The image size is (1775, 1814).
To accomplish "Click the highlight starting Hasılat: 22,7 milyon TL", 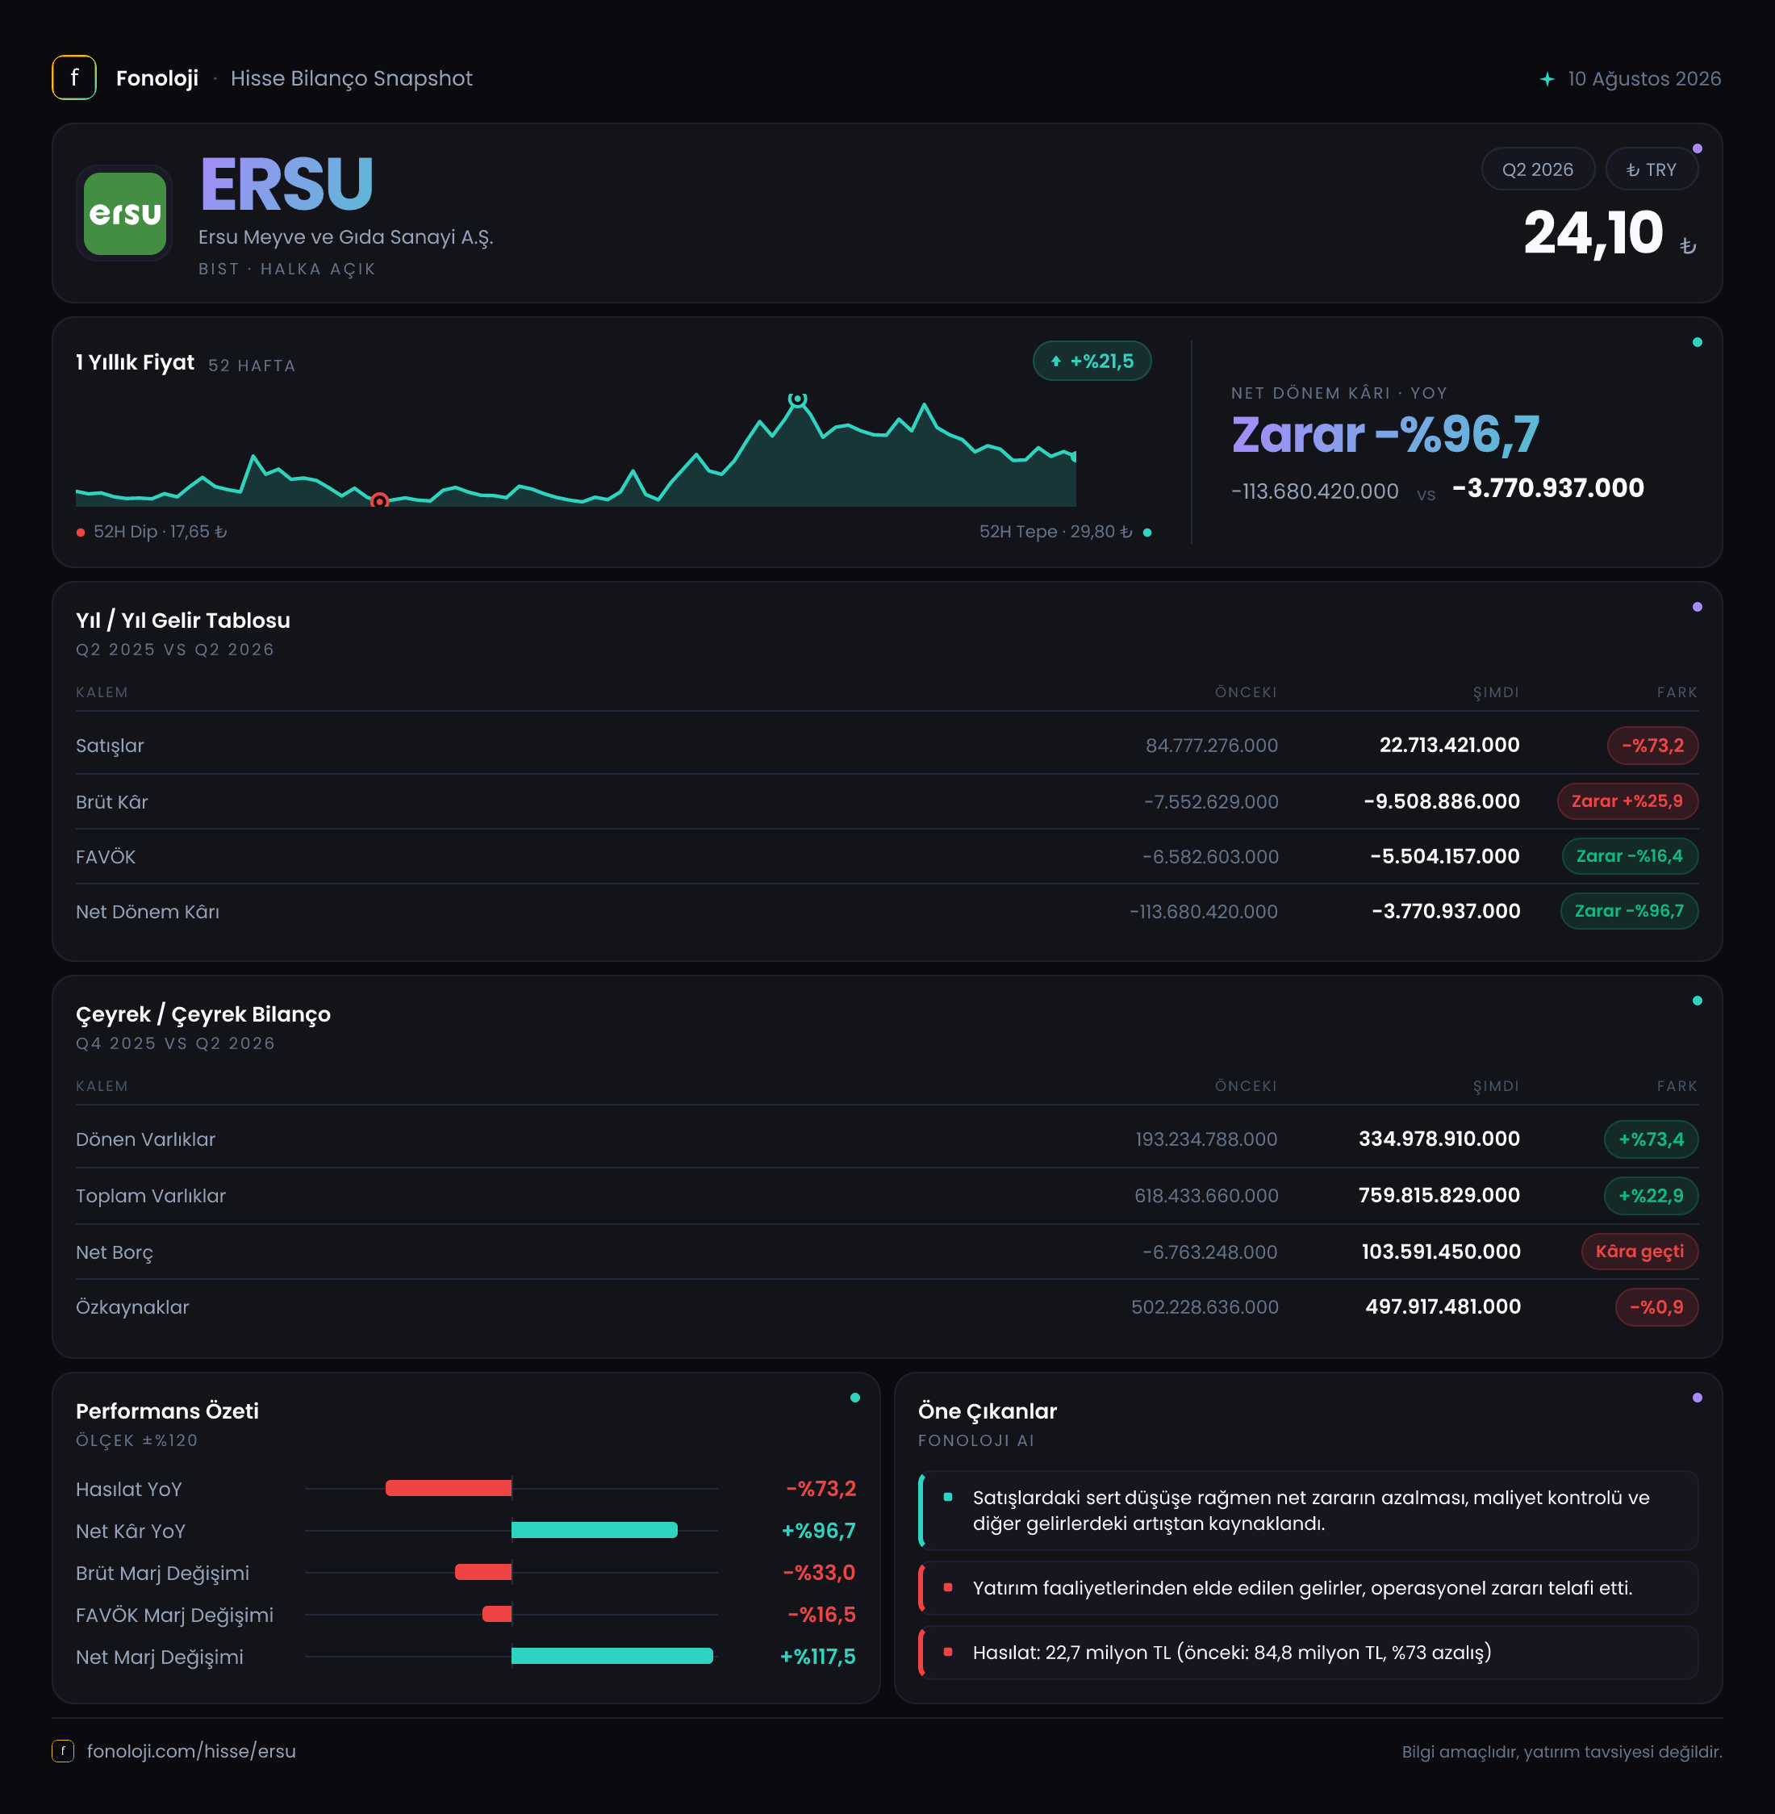I will pyautogui.click(x=1308, y=1652).
